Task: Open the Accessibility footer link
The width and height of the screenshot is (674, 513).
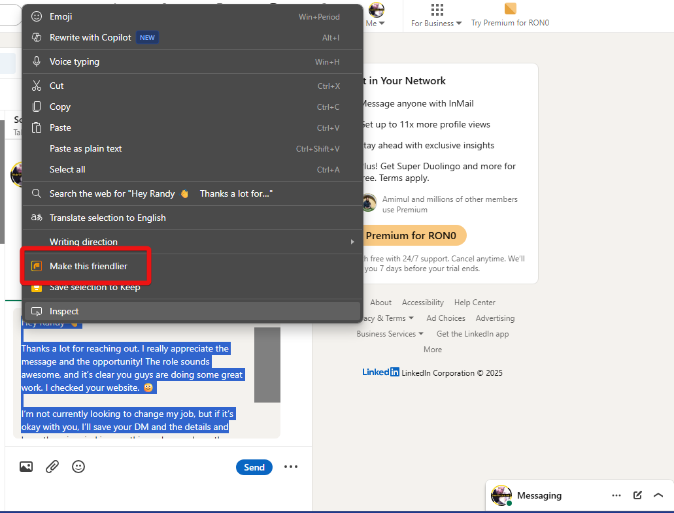Action: click(423, 303)
